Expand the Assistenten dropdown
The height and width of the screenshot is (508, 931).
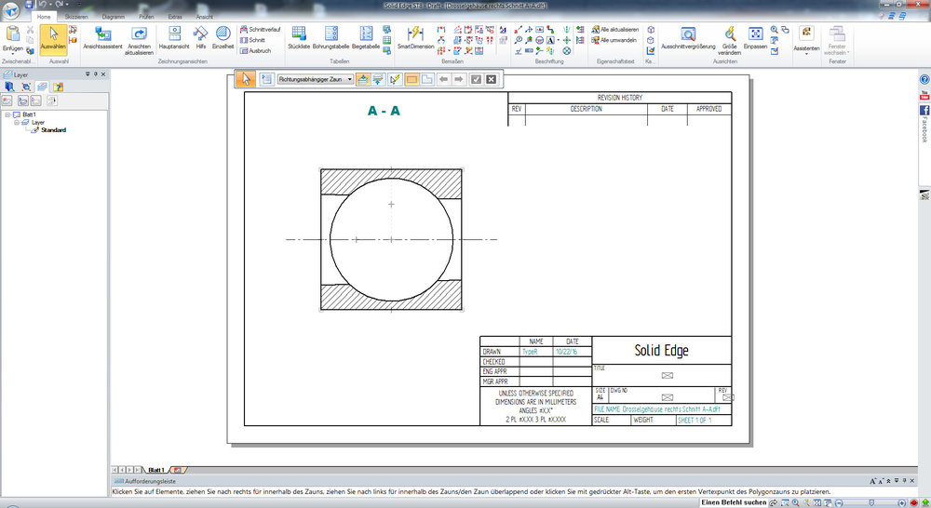(x=805, y=53)
